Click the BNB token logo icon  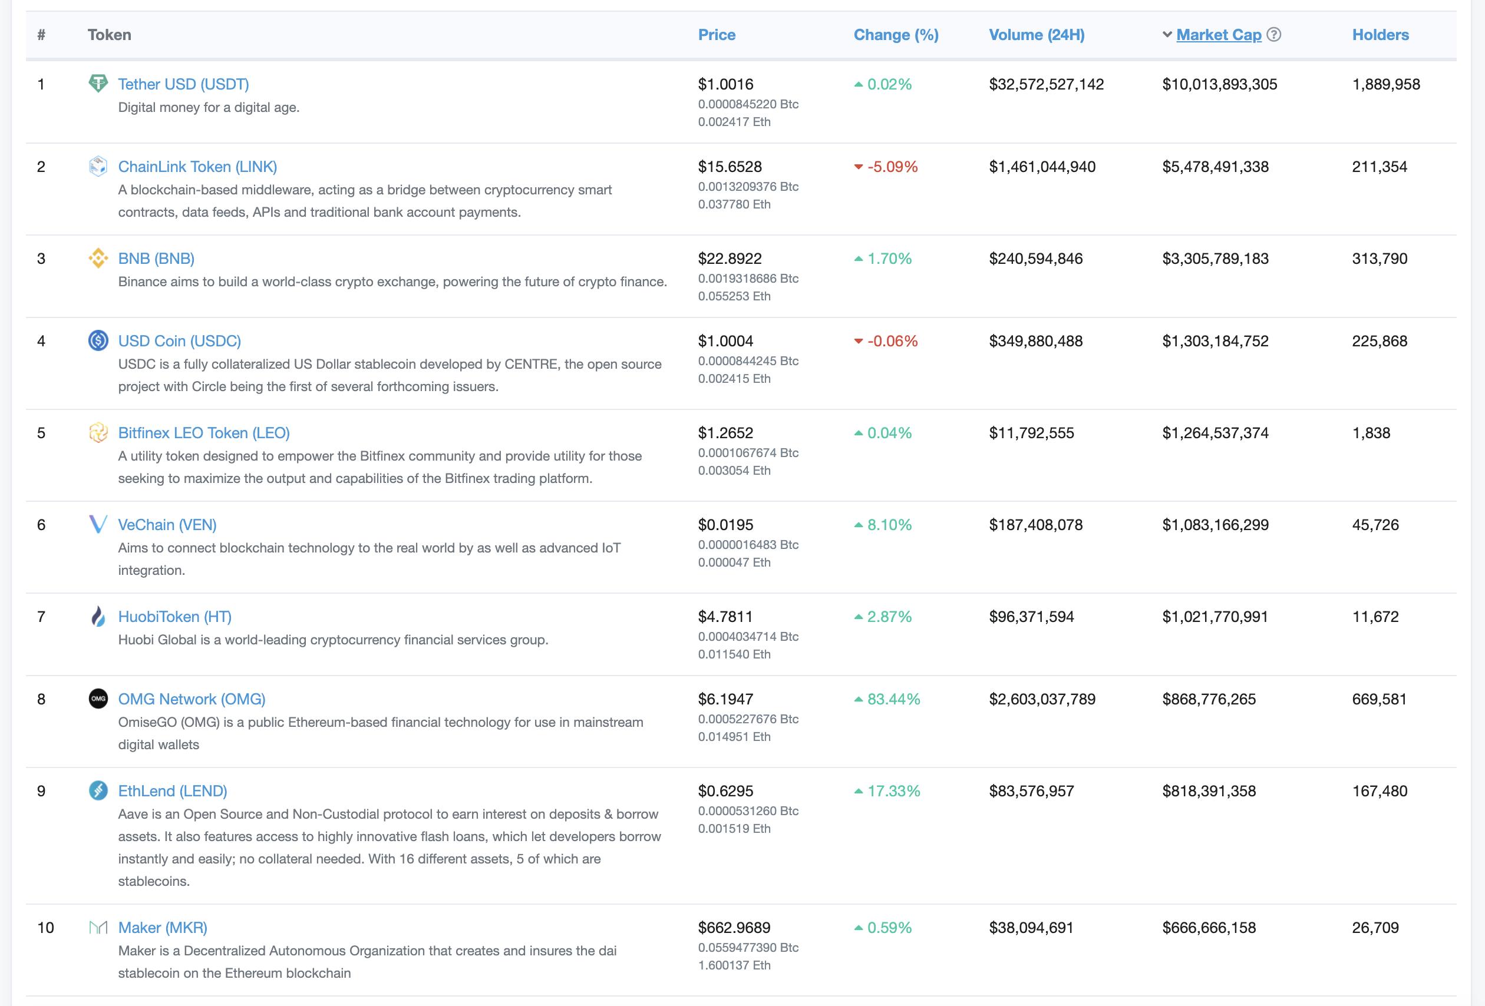pos(98,258)
